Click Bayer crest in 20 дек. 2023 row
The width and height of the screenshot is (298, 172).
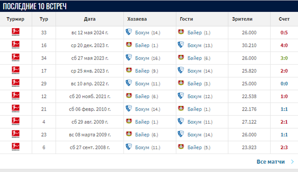[129, 45]
